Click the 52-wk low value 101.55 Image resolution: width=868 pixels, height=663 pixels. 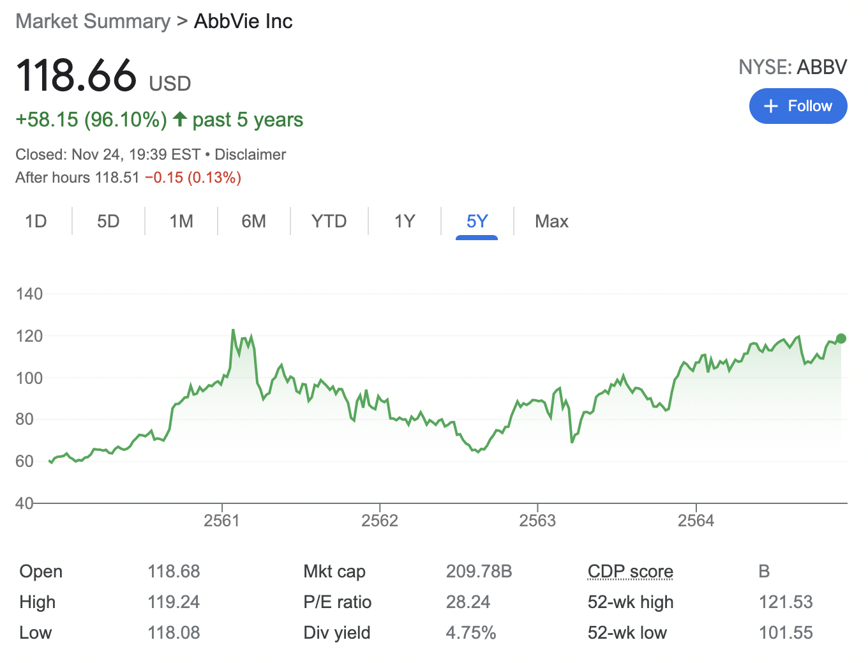pyautogui.click(x=786, y=632)
